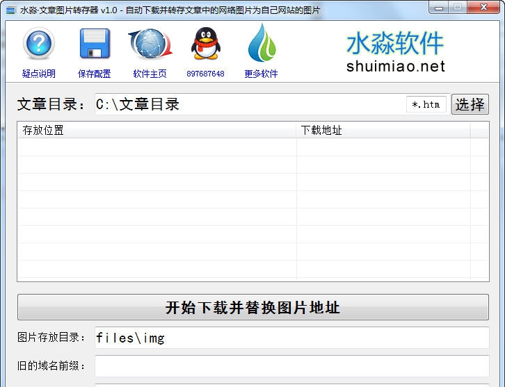The image size is (505, 387).
Task: Click the 保存配置 floppy disk icon
Action: (x=95, y=44)
